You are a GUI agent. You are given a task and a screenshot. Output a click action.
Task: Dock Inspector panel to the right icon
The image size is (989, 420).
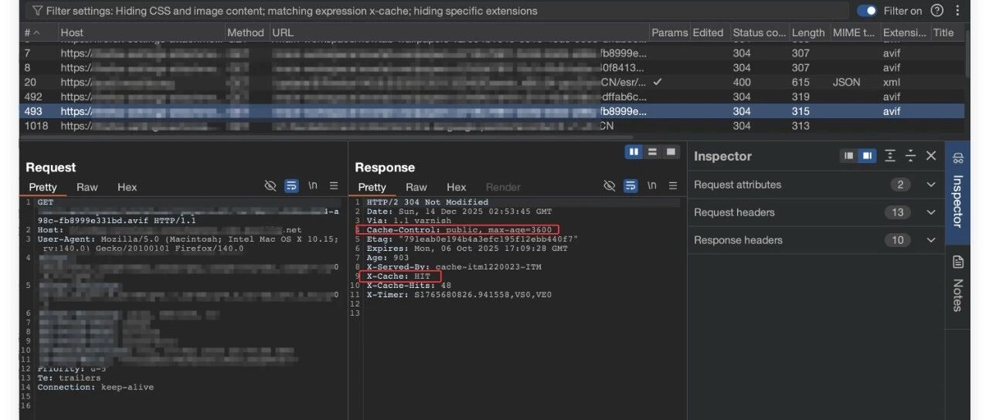[x=867, y=156]
